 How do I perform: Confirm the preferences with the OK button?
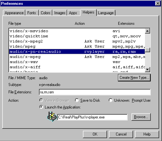(x=95, y=134)
